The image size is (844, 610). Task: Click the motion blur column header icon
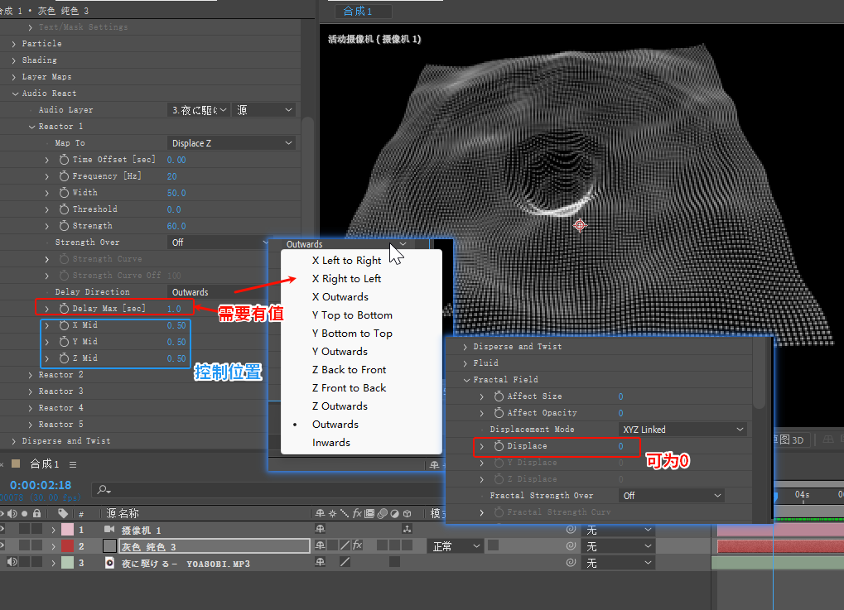point(382,514)
